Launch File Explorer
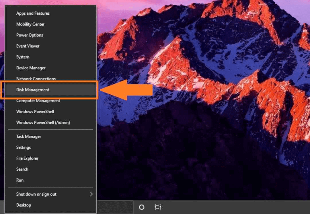This screenshot has height=214, width=310. (27, 158)
